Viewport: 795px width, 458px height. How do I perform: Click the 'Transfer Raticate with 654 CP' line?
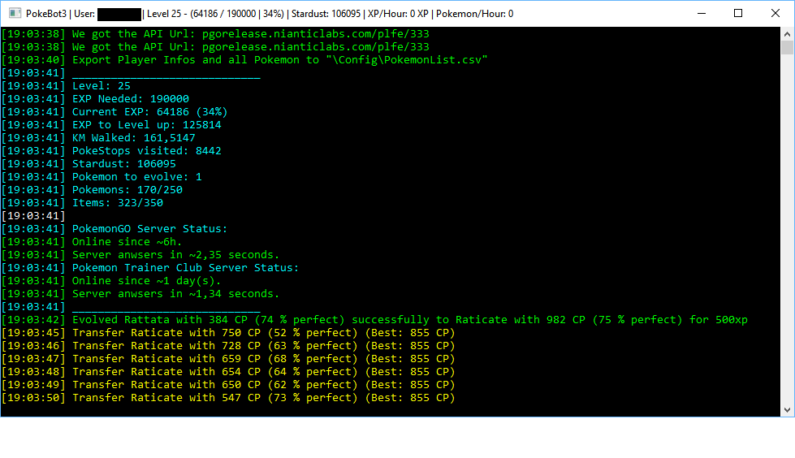228,372
